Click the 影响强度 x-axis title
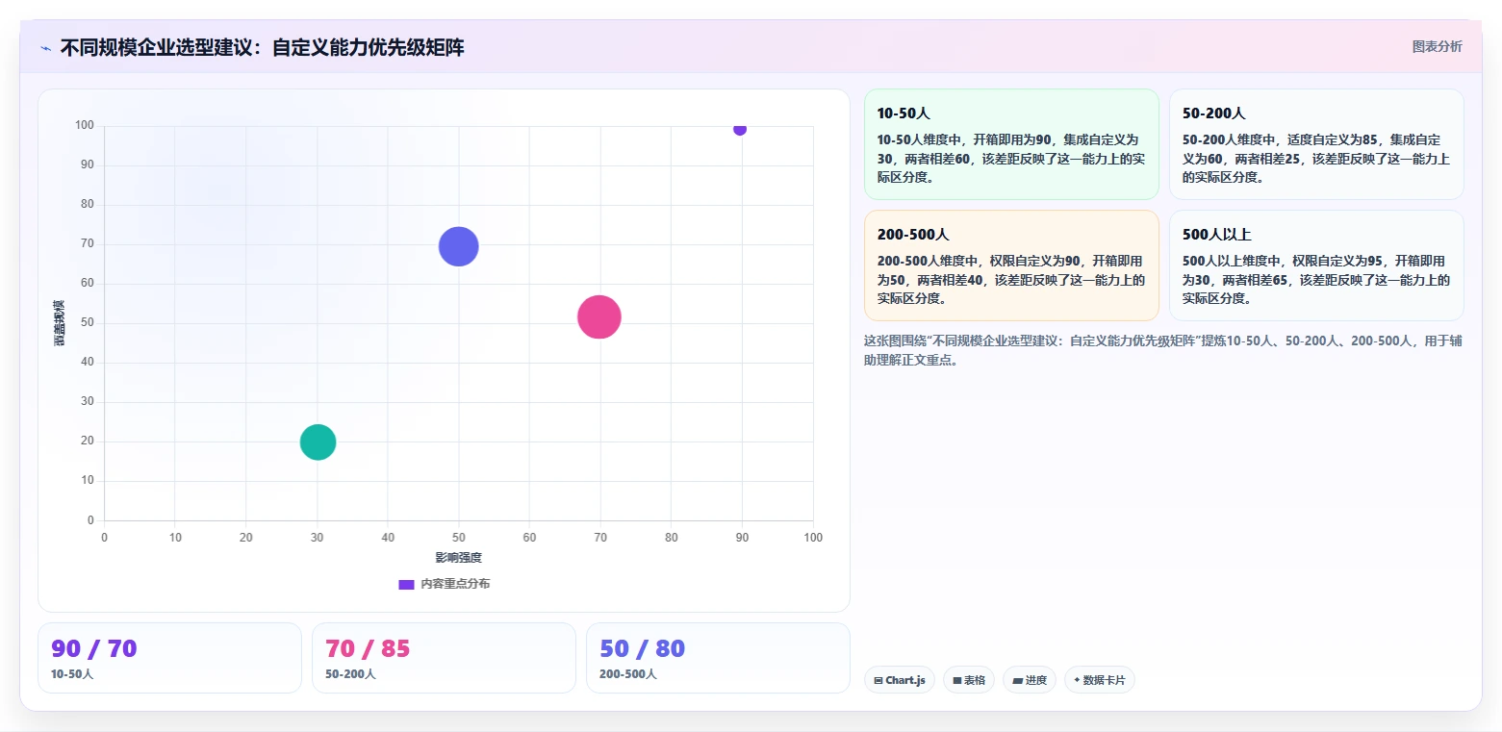Screen dimensions: 1502x732 (x=459, y=558)
